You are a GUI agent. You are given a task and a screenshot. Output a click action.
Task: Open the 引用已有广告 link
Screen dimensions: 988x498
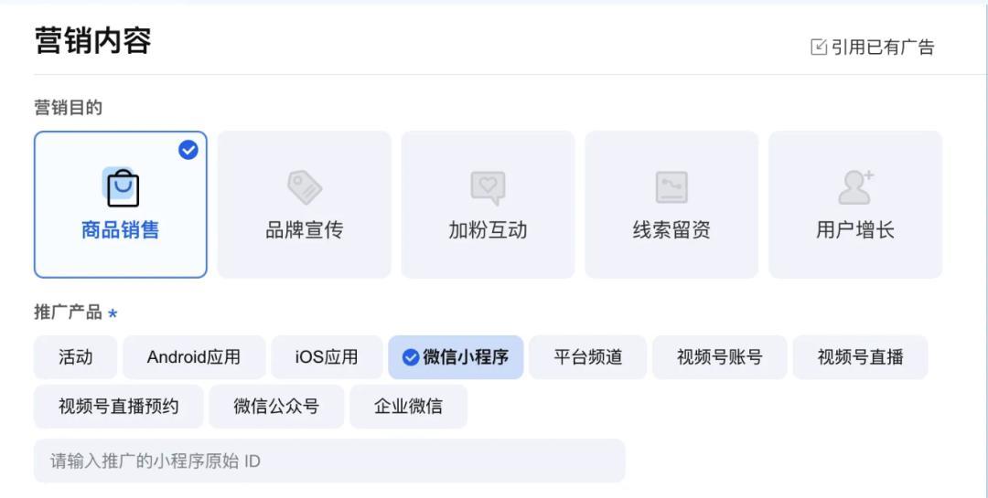coord(882,48)
